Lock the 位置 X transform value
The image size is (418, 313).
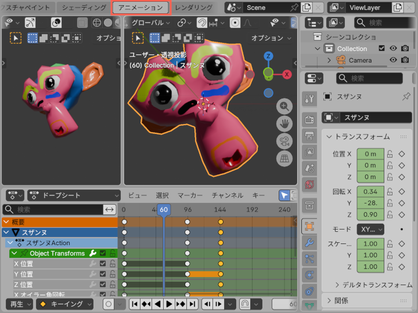pos(390,154)
